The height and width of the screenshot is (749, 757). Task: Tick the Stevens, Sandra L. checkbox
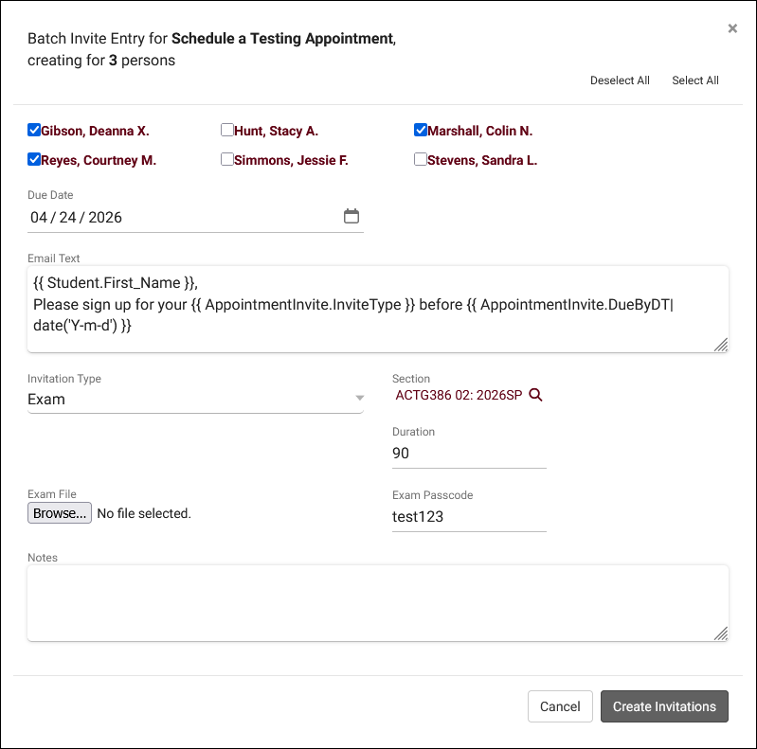pos(421,160)
